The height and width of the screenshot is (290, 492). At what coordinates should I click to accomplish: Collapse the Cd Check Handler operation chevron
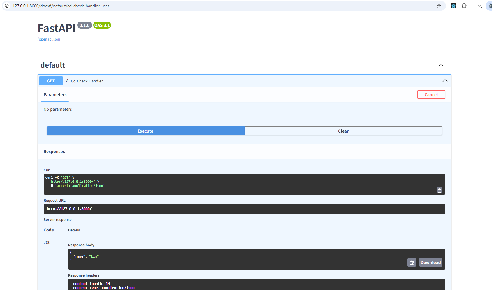(x=445, y=81)
